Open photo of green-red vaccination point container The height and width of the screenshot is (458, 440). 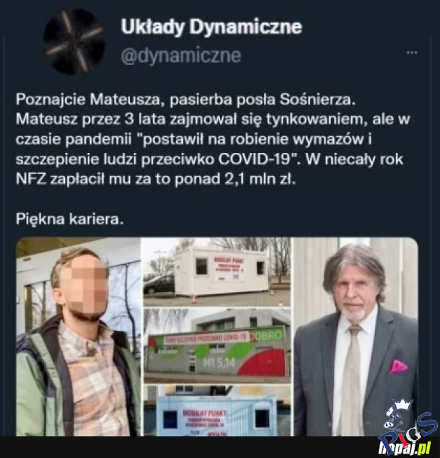point(217,345)
